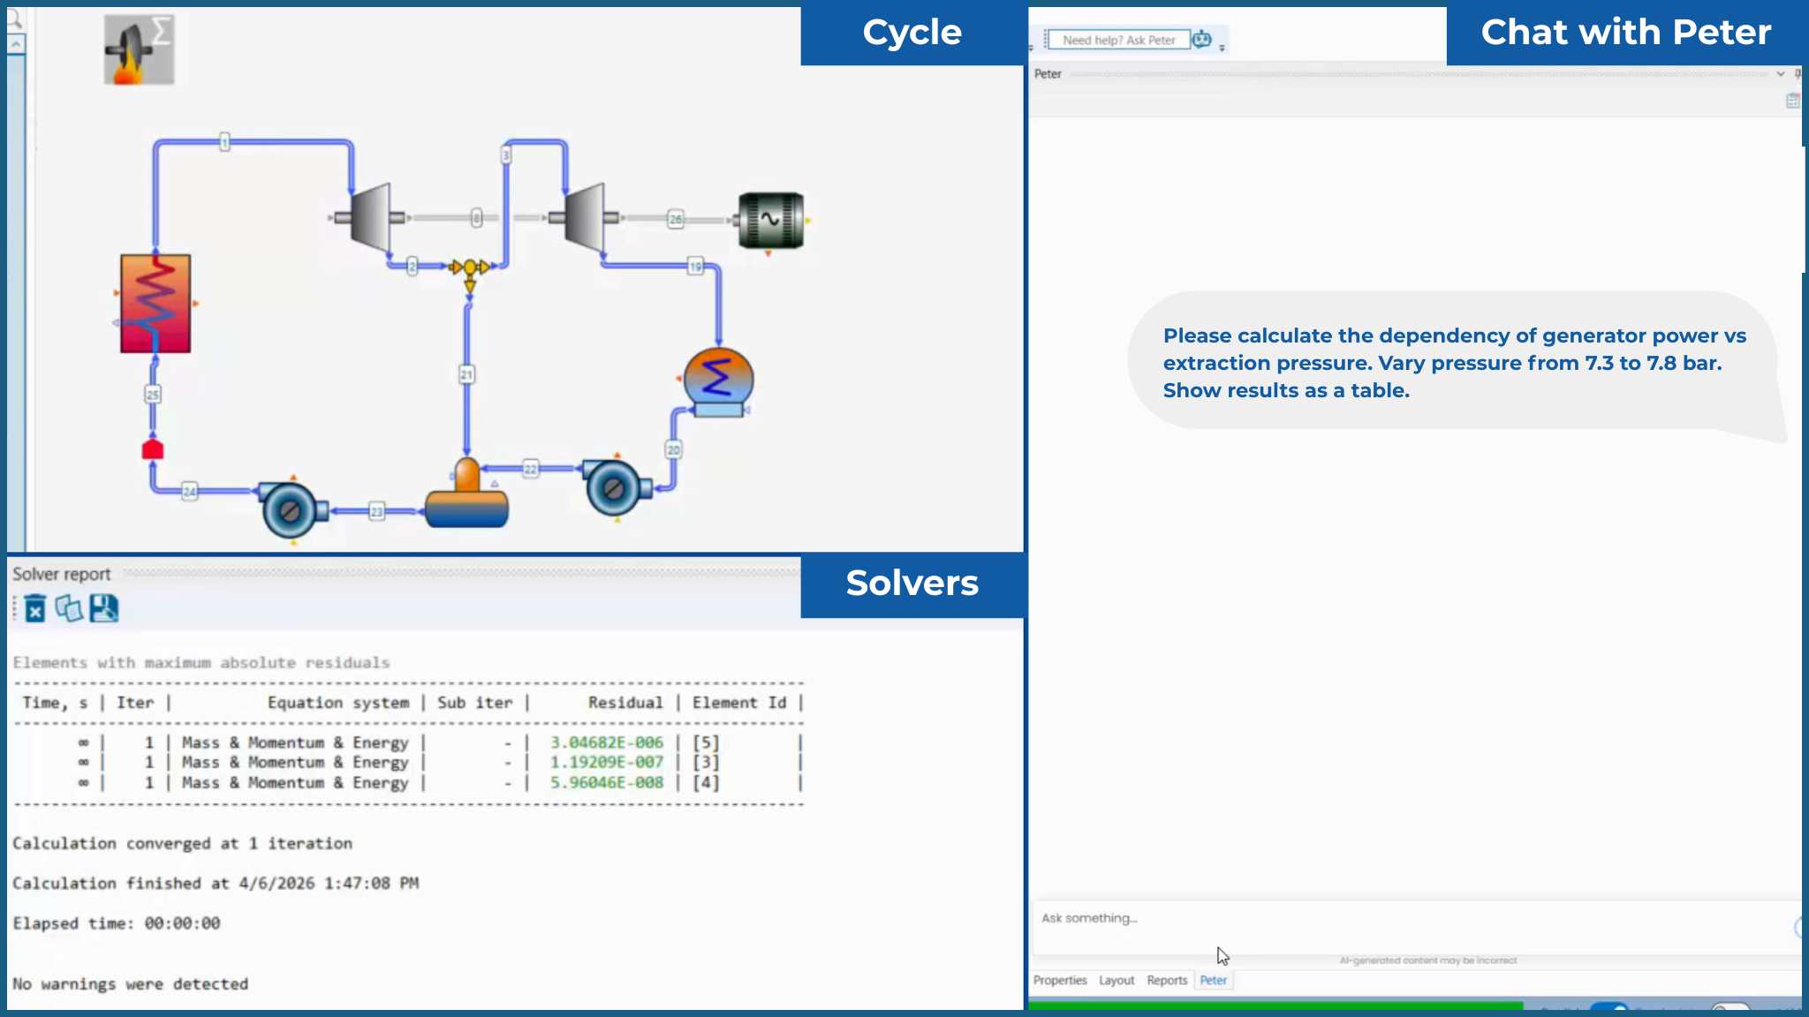Switch to the Layout tab
This screenshot has height=1017, width=1809.
coord(1116,980)
